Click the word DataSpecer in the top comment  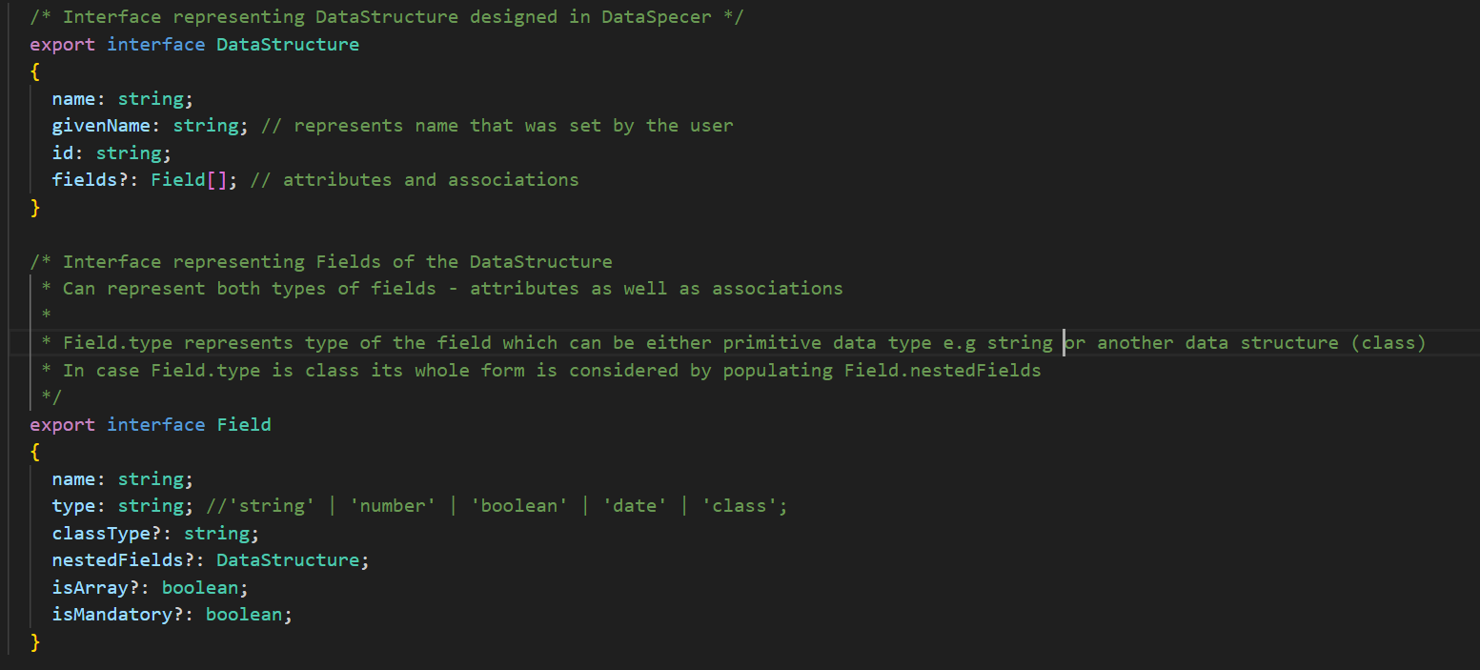pos(656,17)
